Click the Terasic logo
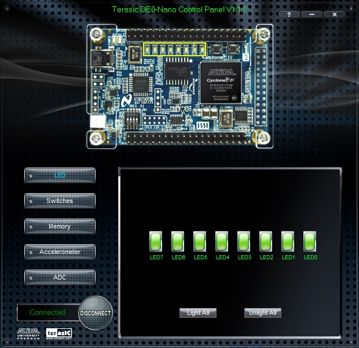Image resolution: width=359 pixels, height=348 pixels. (59, 333)
